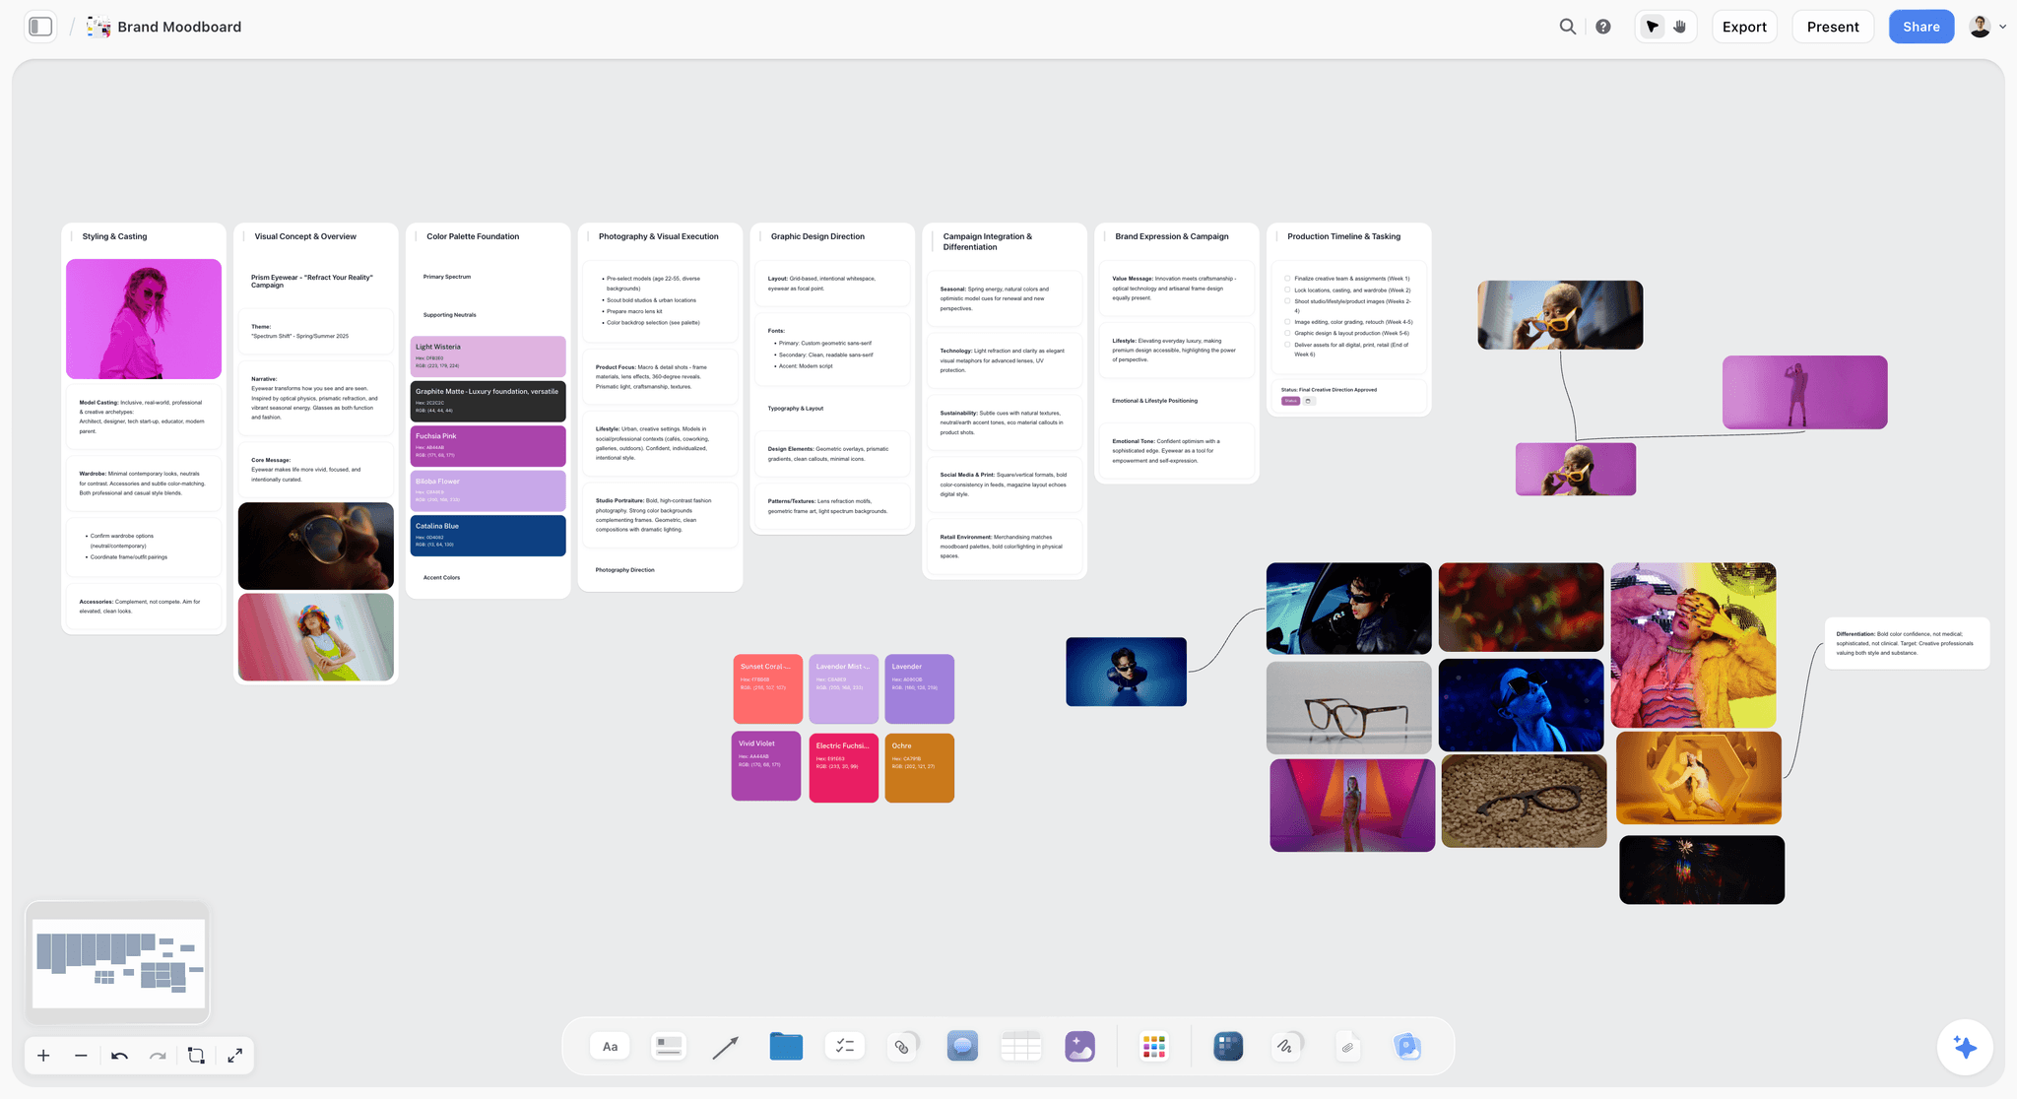The image size is (2017, 1099).
Task: Add a blue folder element
Action: point(786,1046)
